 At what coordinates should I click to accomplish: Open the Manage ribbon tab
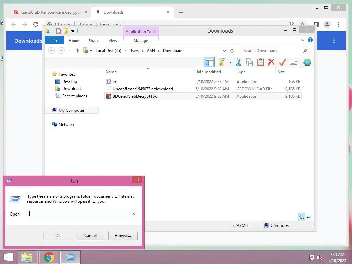pos(141,41)
